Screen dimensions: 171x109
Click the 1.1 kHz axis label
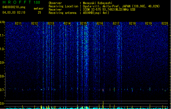coord(2,35)
